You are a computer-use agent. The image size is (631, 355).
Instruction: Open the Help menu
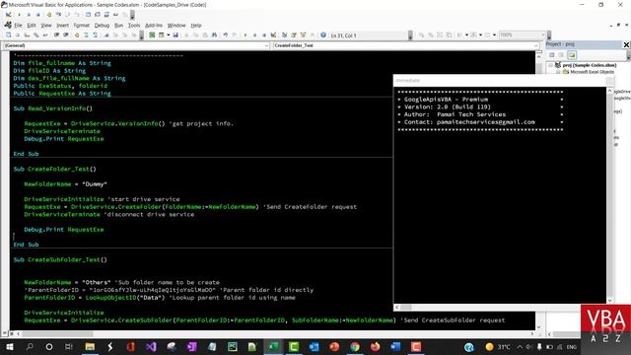pos(196,26)
